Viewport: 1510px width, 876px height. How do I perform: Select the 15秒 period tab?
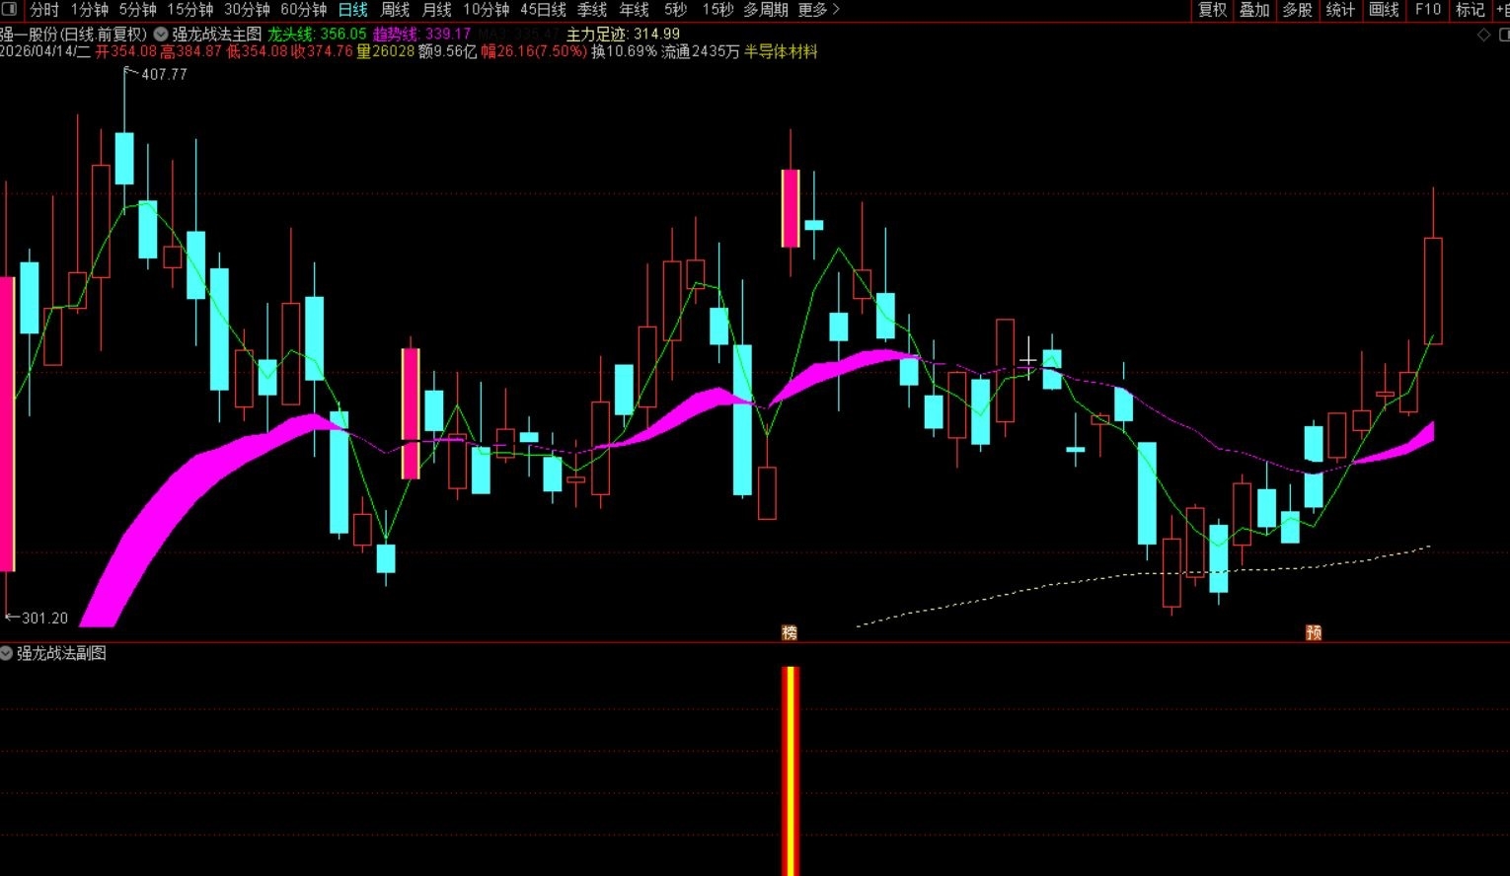tap(718, 10)
